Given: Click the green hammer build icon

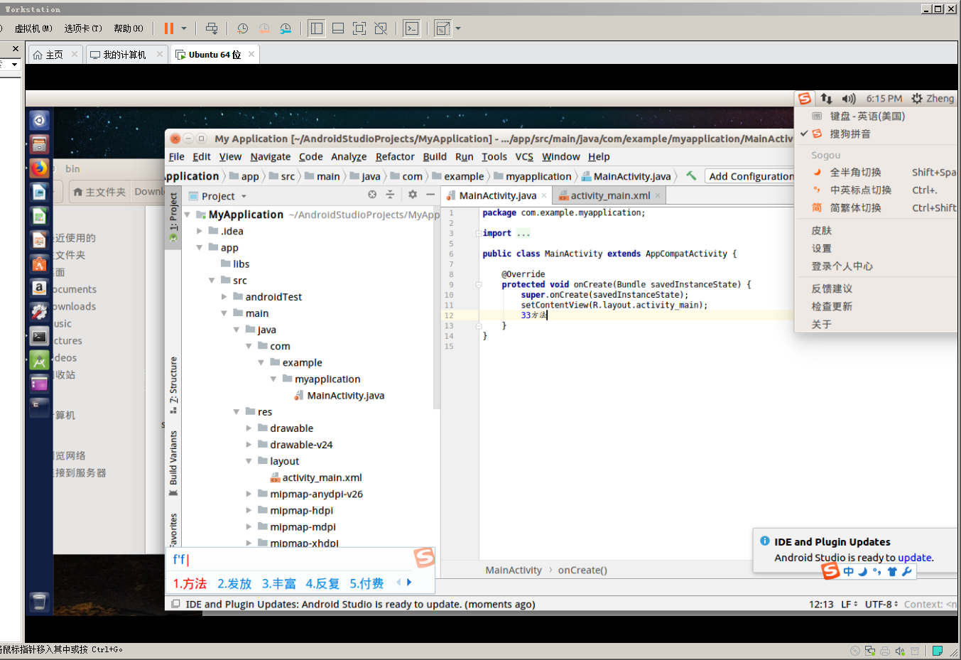Looking at the screenshot, I should click(x=691, y=175).
